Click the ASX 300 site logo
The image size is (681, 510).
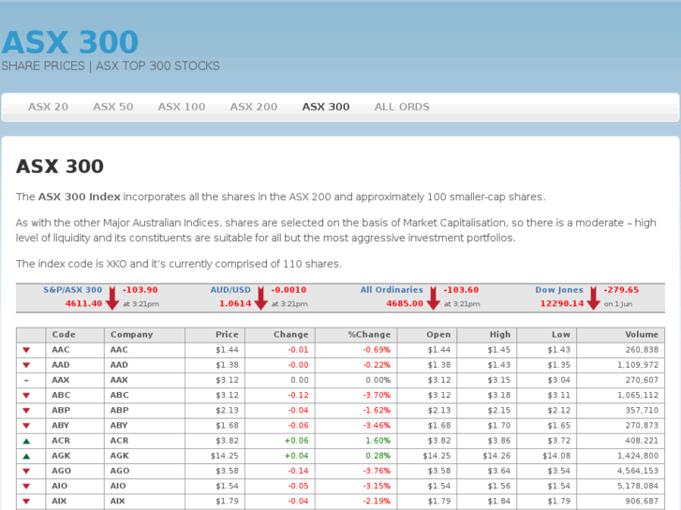70,42
